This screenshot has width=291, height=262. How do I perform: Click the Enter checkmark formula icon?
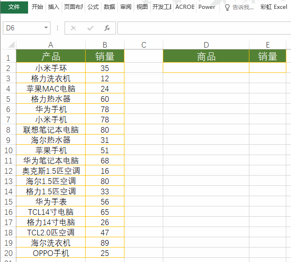tap(90, 28)
